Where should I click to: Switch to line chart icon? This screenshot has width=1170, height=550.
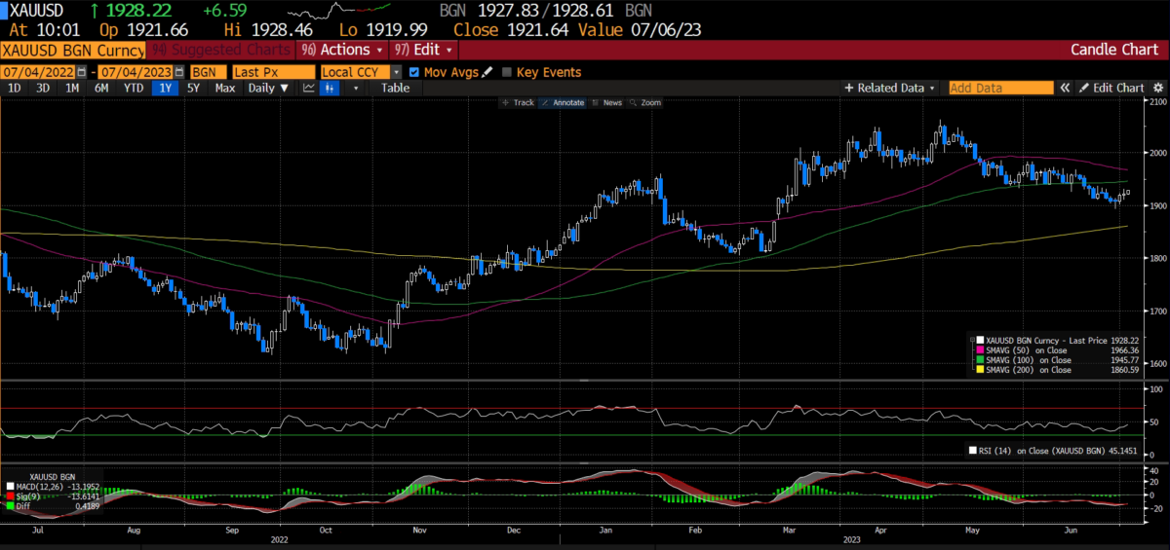click(308, 88)
